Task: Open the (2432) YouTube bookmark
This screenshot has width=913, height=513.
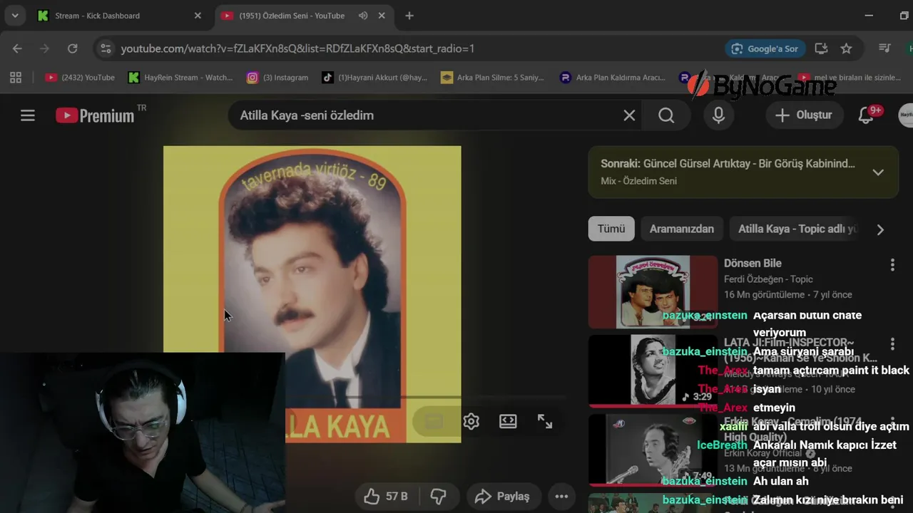Action: [x=80, y=78]
